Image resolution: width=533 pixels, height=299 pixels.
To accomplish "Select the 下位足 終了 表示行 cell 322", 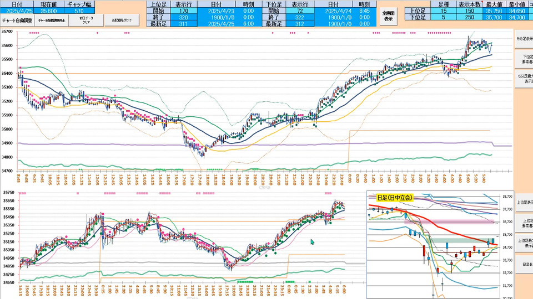I will pos(300,17).
